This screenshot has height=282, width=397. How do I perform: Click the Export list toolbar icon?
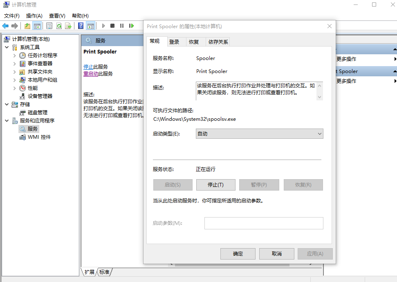68,26
